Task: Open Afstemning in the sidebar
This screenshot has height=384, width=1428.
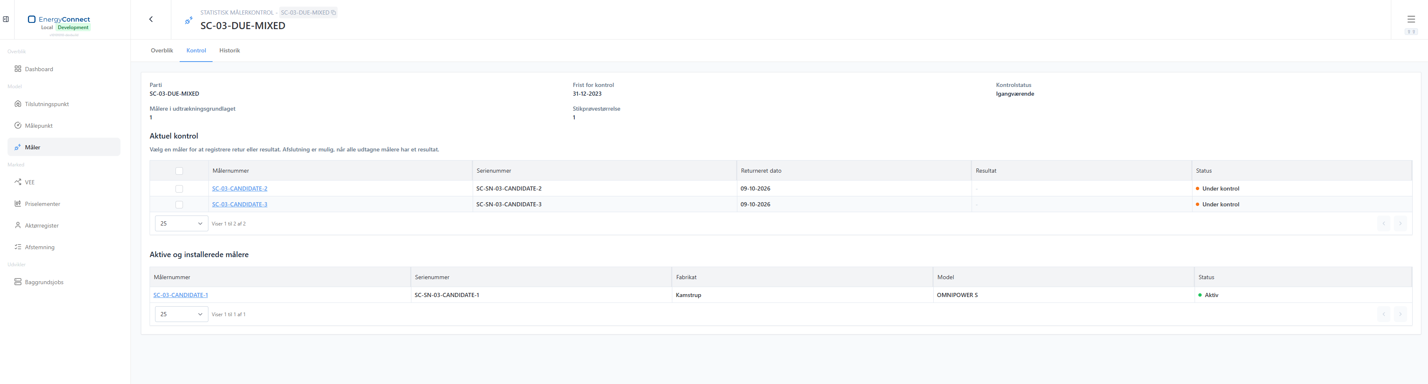Action: pyautogui.click(x=64, y=247)
